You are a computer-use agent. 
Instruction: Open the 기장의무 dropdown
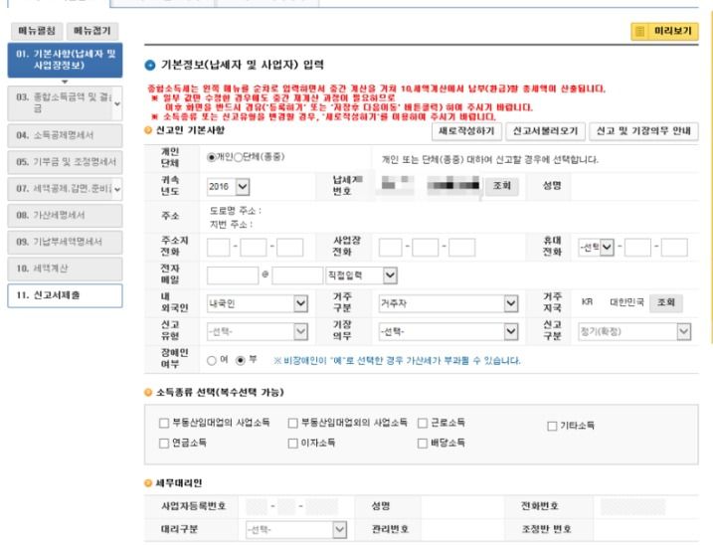448,332
